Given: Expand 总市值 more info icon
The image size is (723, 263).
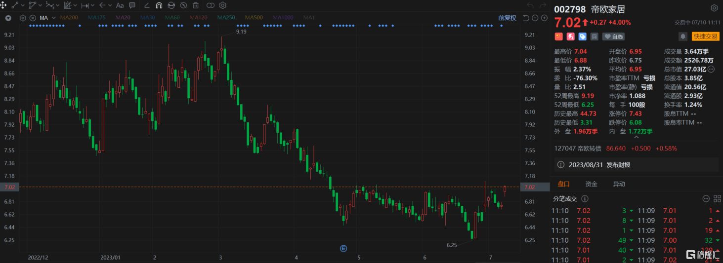Looking at the screenshot, I should [711, 69].
